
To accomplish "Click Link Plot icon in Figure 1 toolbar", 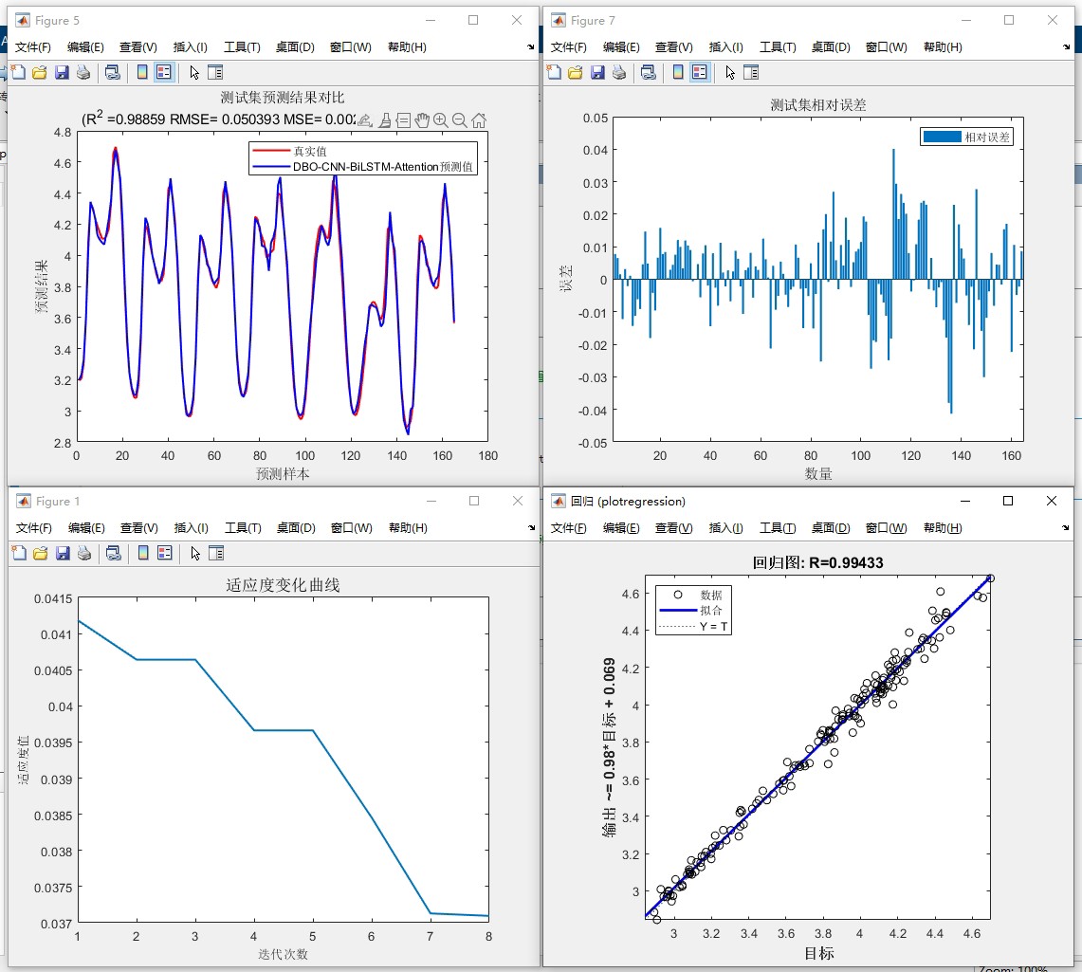I will [x=113, y=553].
